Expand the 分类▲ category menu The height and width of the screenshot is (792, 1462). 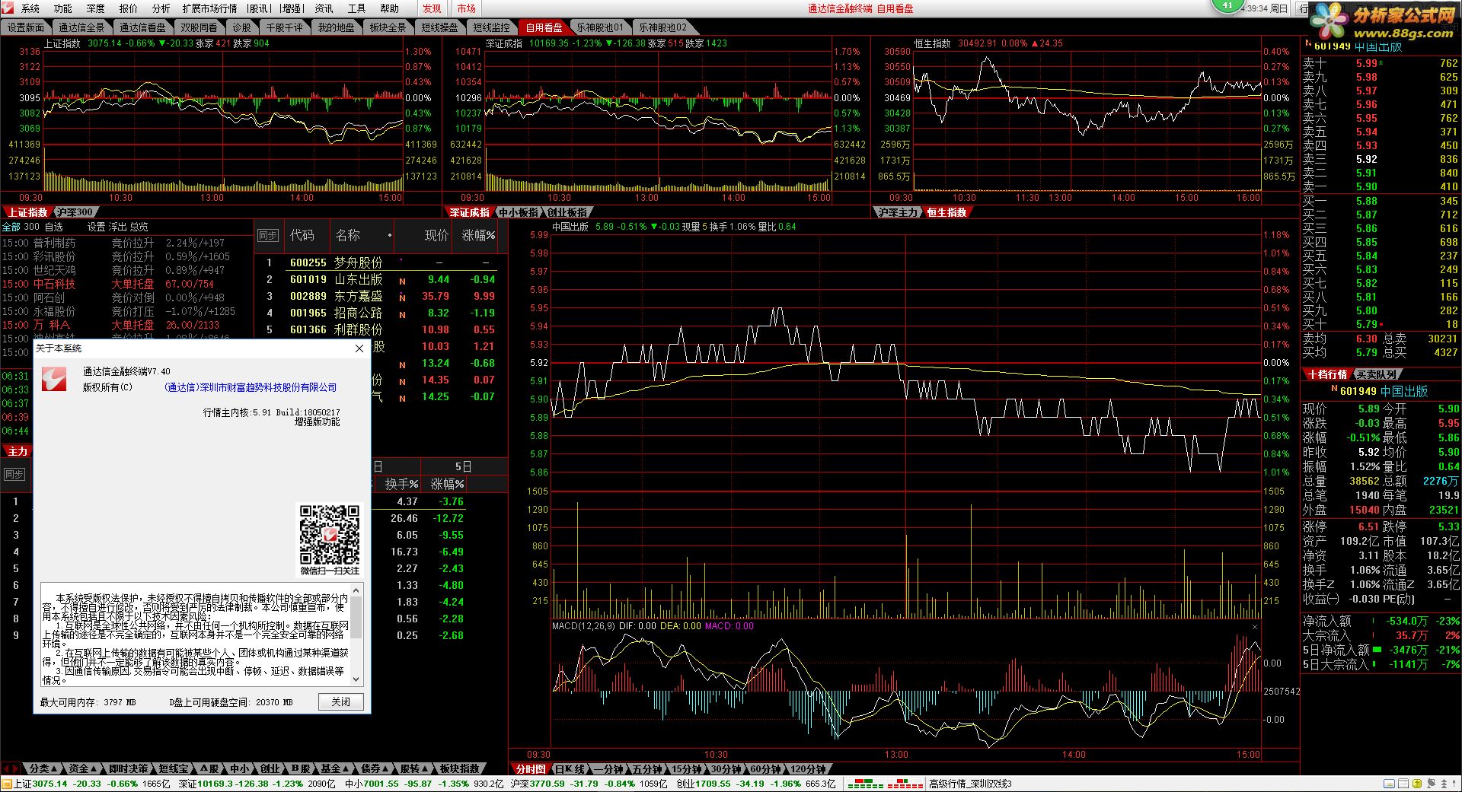[x=43, y=769]
